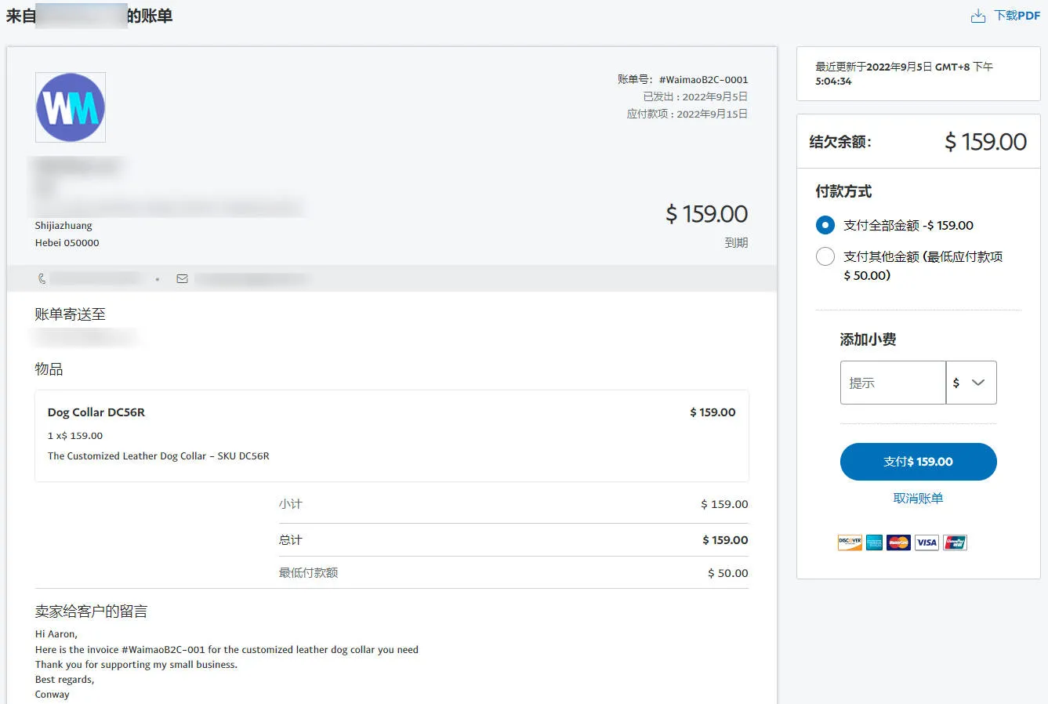Image resolution: width=1048 pixels, height=704 pixels.
Task: Select 支付其他金额 radio option
Action: click(825, 256)
